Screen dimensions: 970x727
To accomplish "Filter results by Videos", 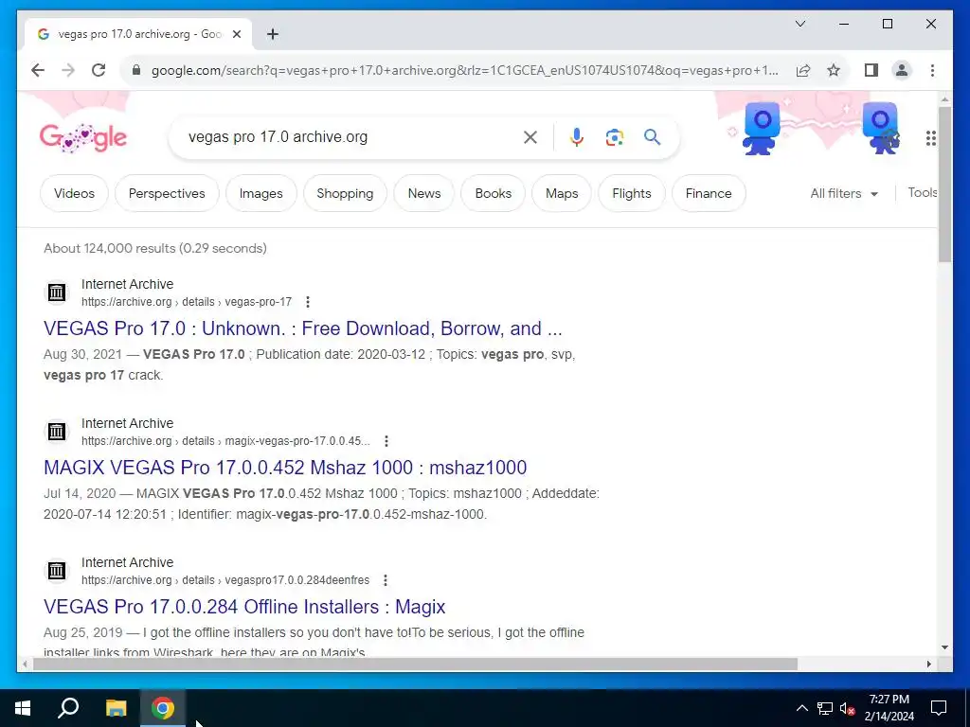I will click(74, 193).
